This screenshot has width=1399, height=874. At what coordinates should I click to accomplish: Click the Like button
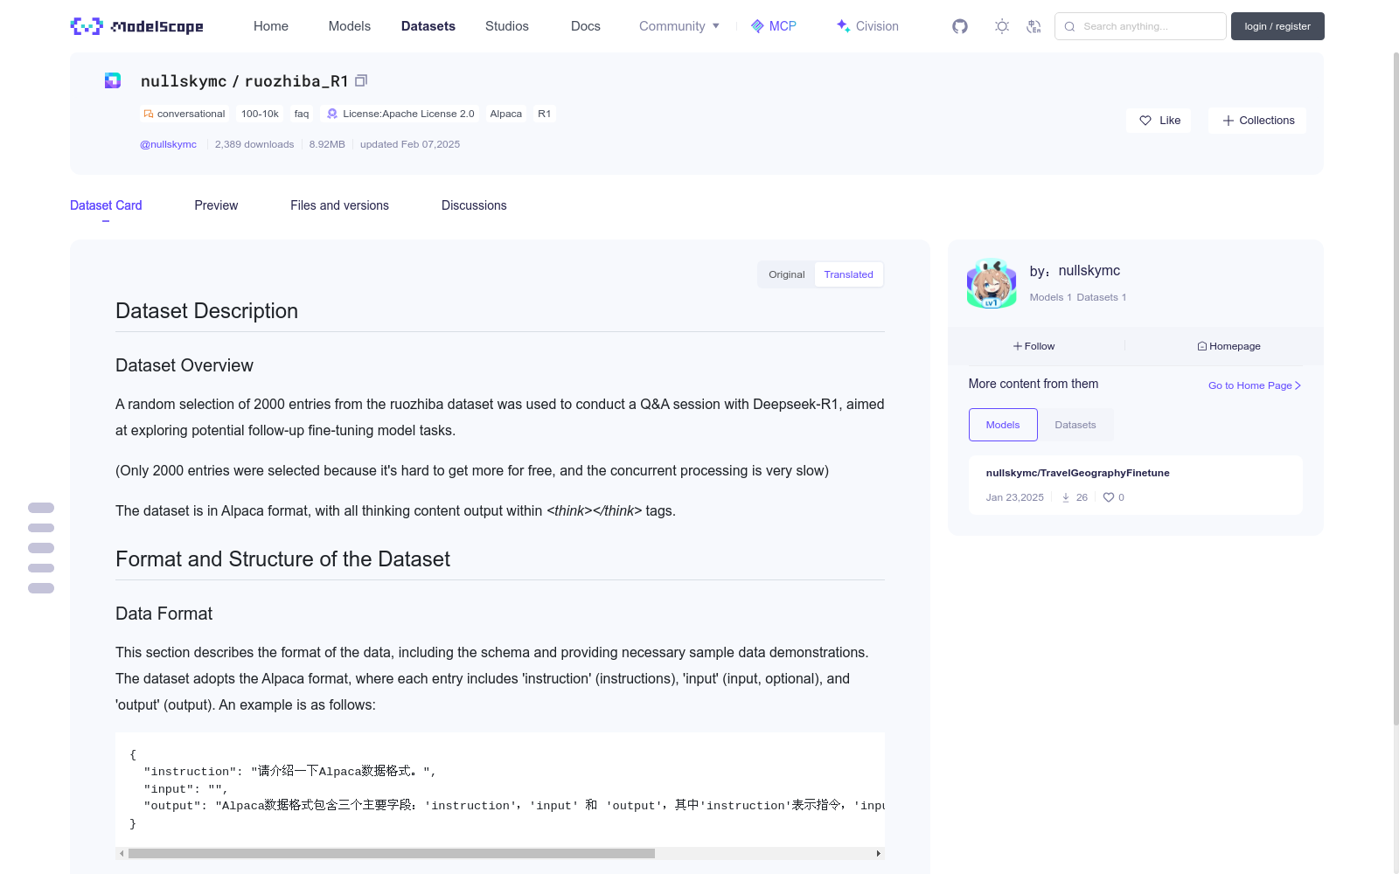(1159, 121)
